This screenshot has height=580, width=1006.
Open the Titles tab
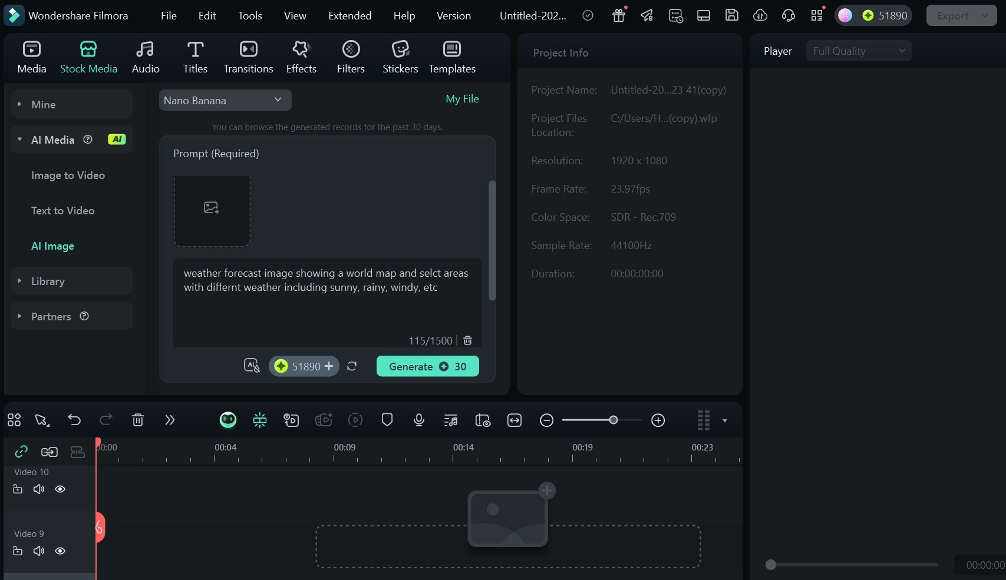pos(195,57)
